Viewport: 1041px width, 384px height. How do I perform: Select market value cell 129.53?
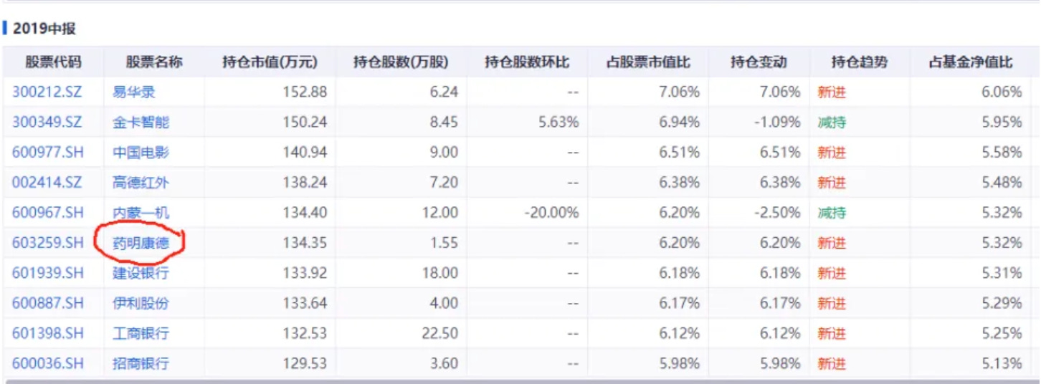point(305,363)
